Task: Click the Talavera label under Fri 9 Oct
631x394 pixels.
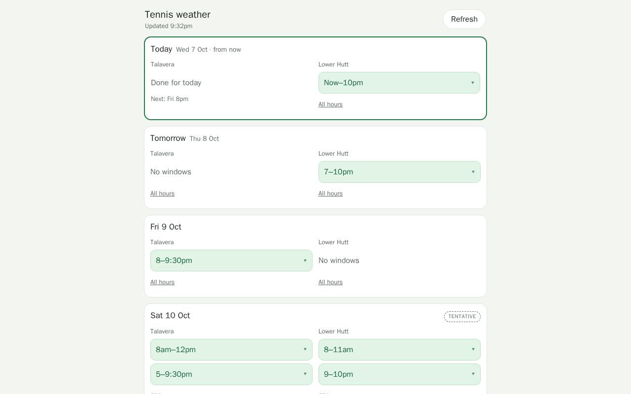Action: click(162, 242)
